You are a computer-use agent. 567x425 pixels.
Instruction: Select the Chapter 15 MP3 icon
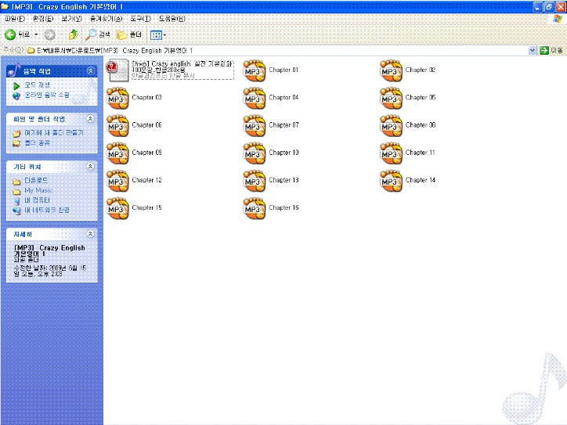(117, 208)
